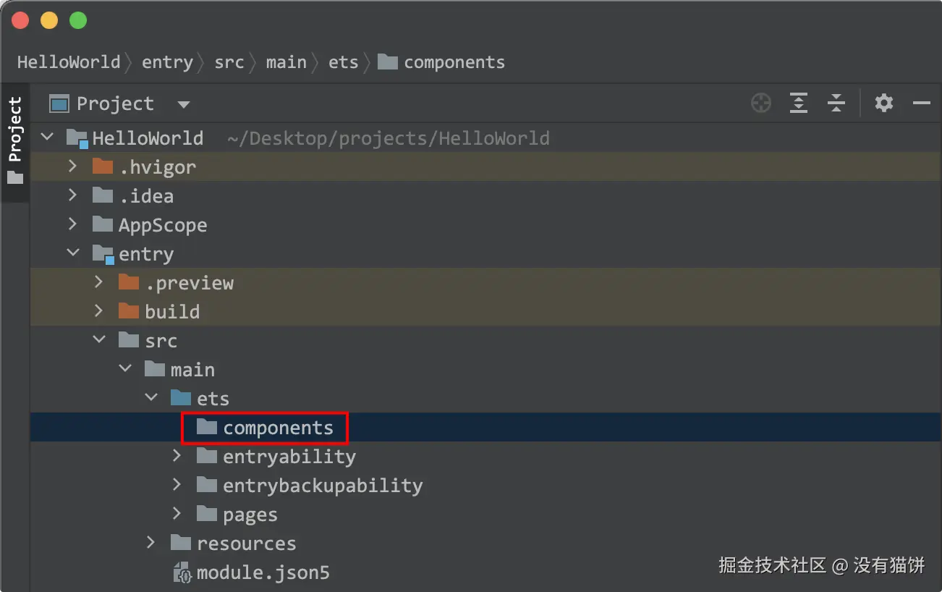Click the AppScope folder icon
The height and width of the screenshot is (592, 942).
tap(103, 224)
